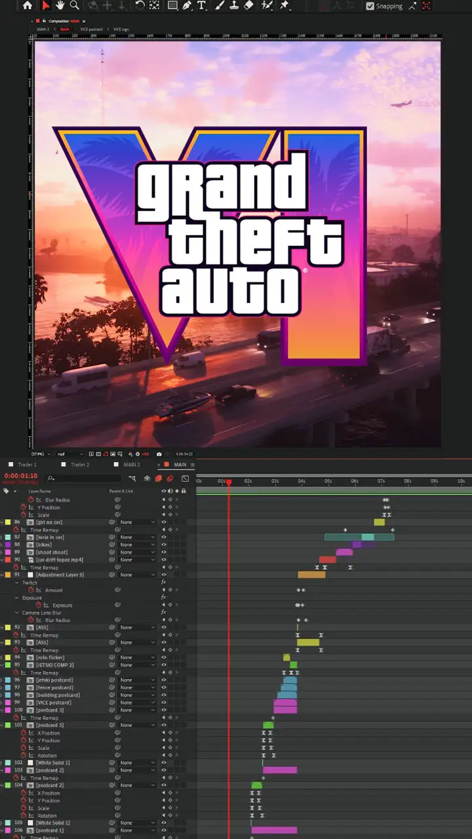This screenshot has width=472, height=839.
Task: Select the Selection arrow tool
Action: (x=46, y=5)
